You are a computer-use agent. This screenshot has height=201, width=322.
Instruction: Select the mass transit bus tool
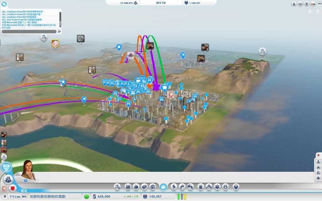[164, 187]
